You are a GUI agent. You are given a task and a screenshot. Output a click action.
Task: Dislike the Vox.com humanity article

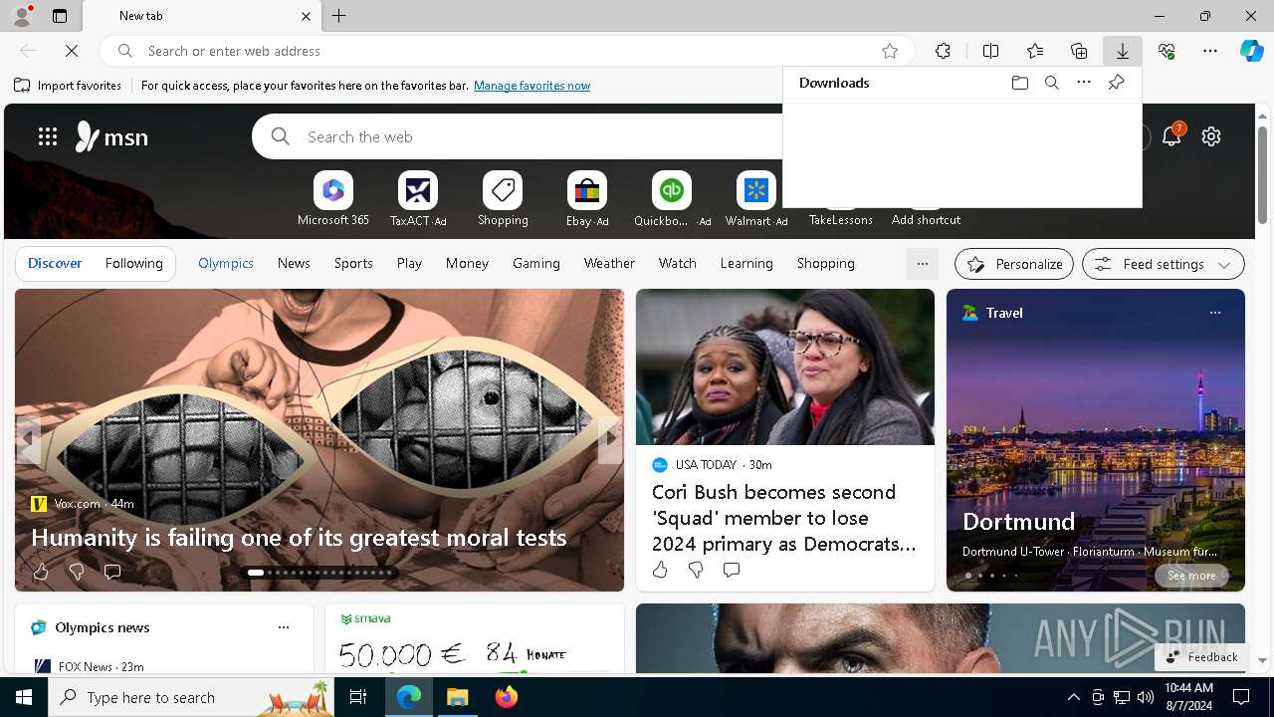pos(77,572)
